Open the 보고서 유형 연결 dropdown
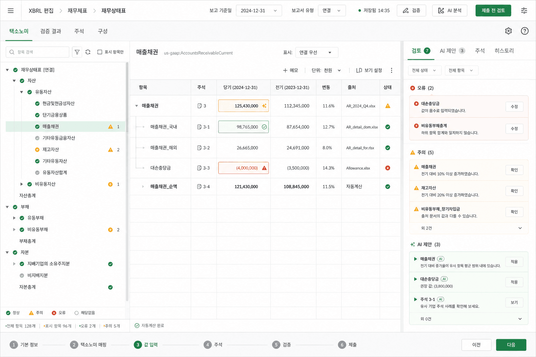 tap(332, 10)
